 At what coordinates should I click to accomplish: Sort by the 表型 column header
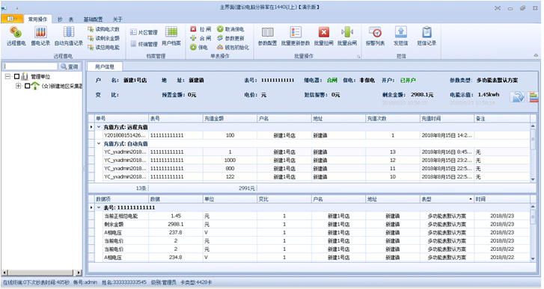447,199
